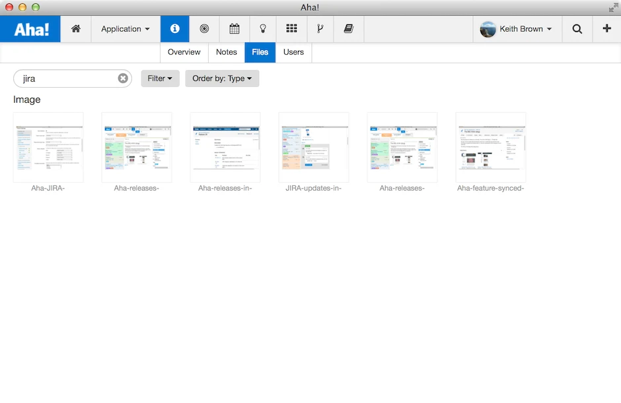
Task: Select the Files tab
Action: pos(260,52)
